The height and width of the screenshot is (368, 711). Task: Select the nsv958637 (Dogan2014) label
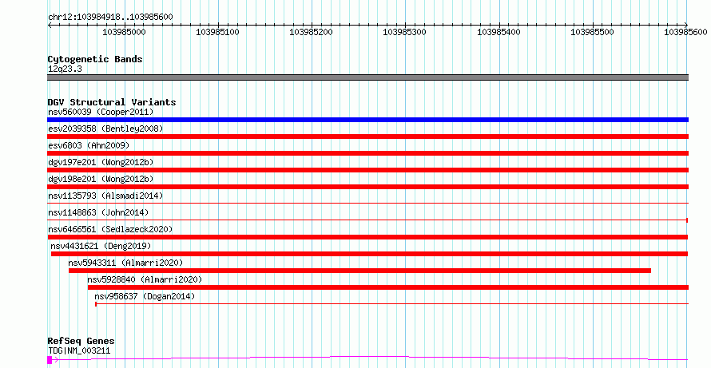145,296
